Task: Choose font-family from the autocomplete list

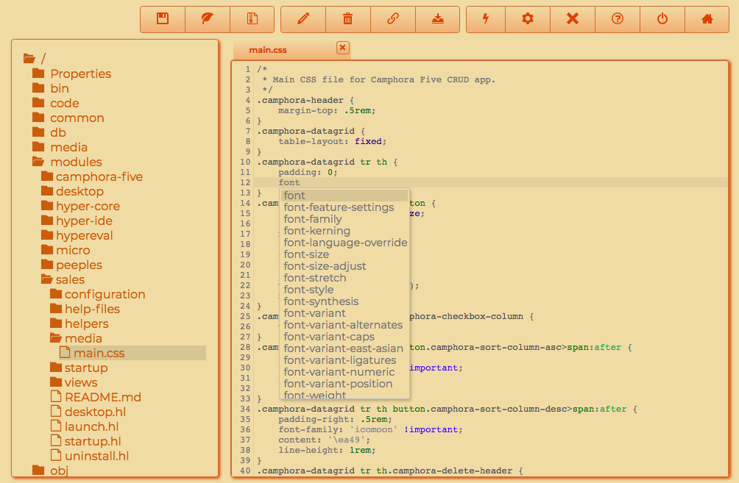Action: 313,219
